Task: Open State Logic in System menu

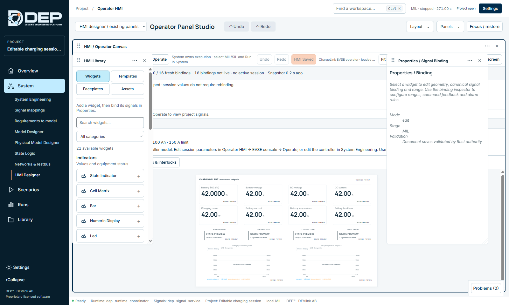Action: 25,153
